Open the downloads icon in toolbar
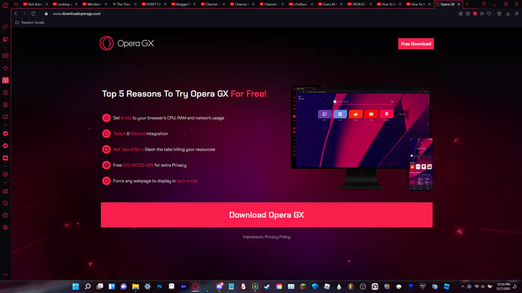 click(507, 14)
